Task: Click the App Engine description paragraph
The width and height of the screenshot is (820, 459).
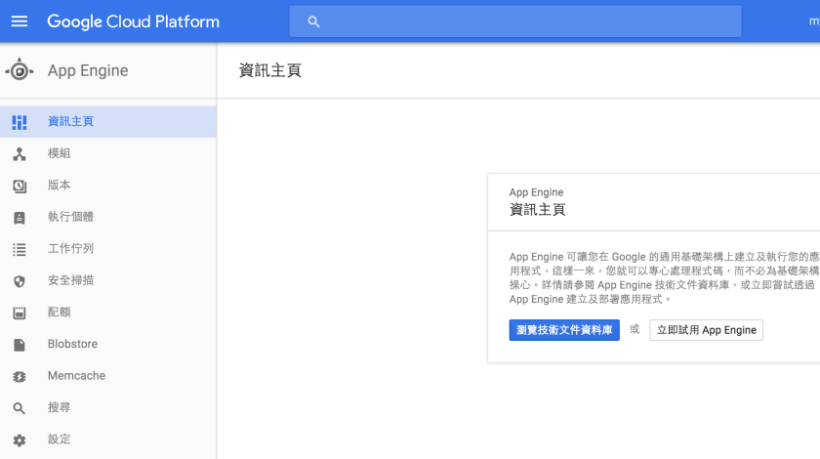Action: click(664, 278)
